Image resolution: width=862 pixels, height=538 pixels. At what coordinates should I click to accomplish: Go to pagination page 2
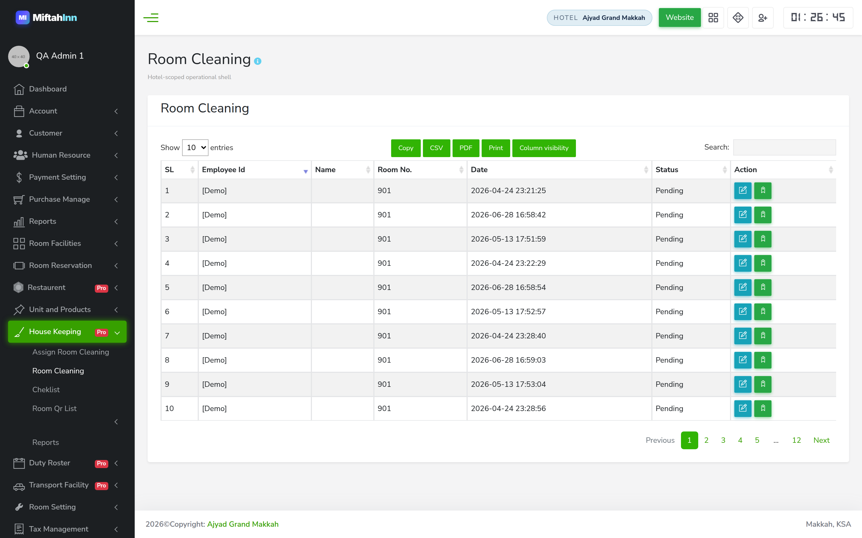(x=706, y=440)
